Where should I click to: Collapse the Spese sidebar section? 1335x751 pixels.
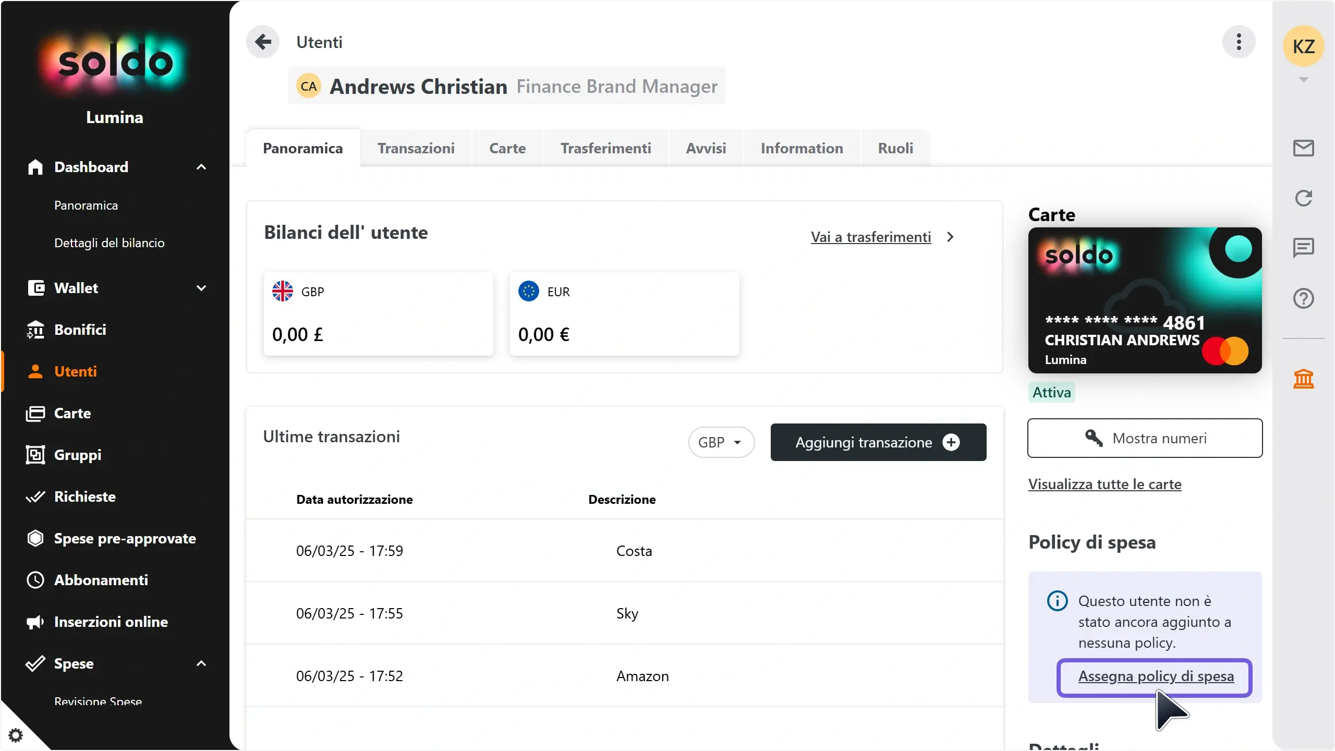(201, 663)
